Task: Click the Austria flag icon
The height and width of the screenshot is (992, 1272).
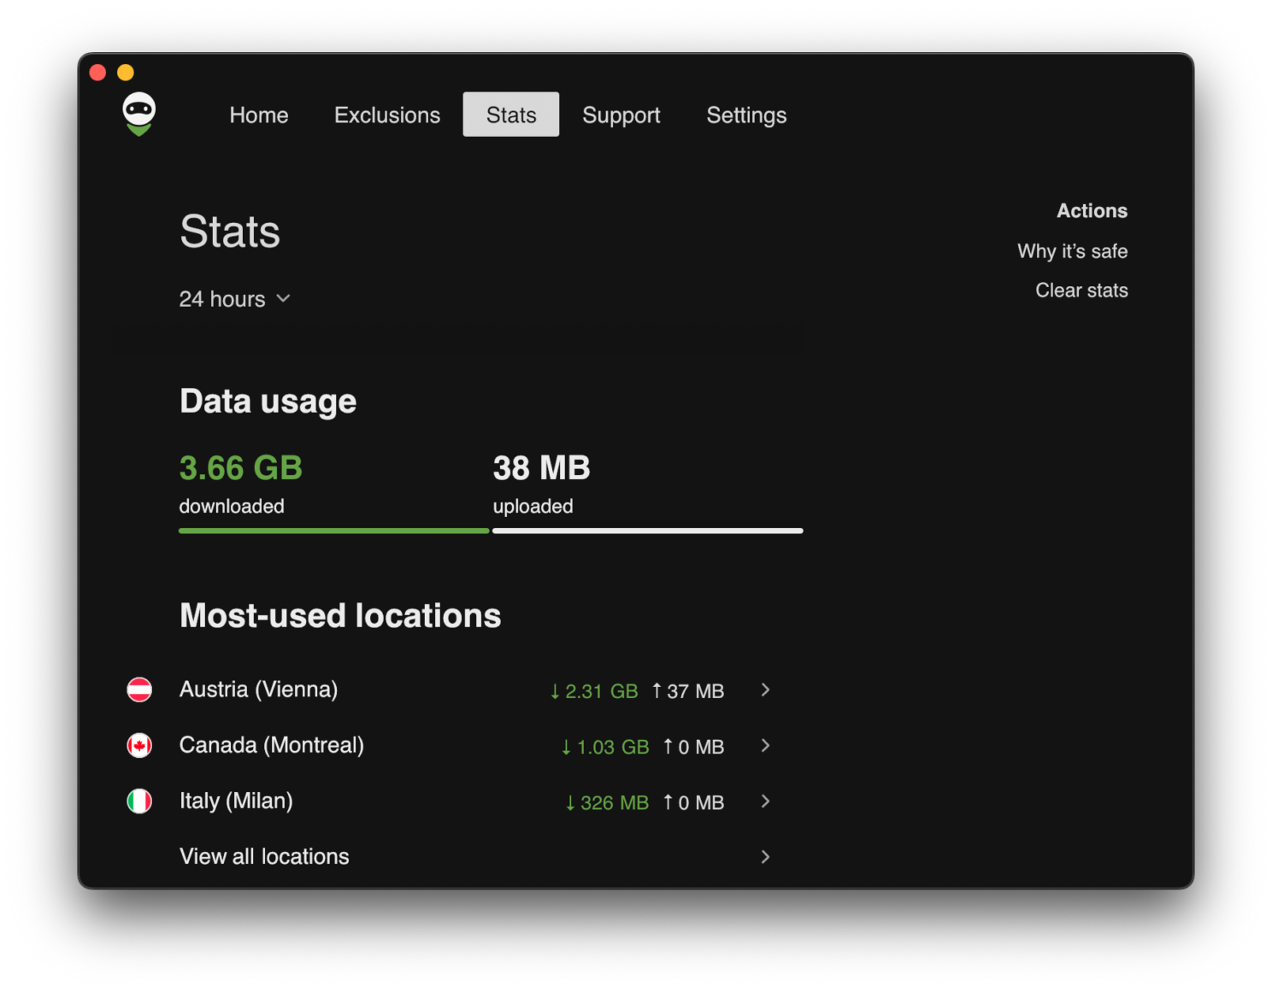Action: (139, 690)
